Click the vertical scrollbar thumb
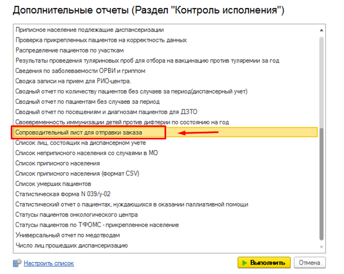 tap(321, 137)
